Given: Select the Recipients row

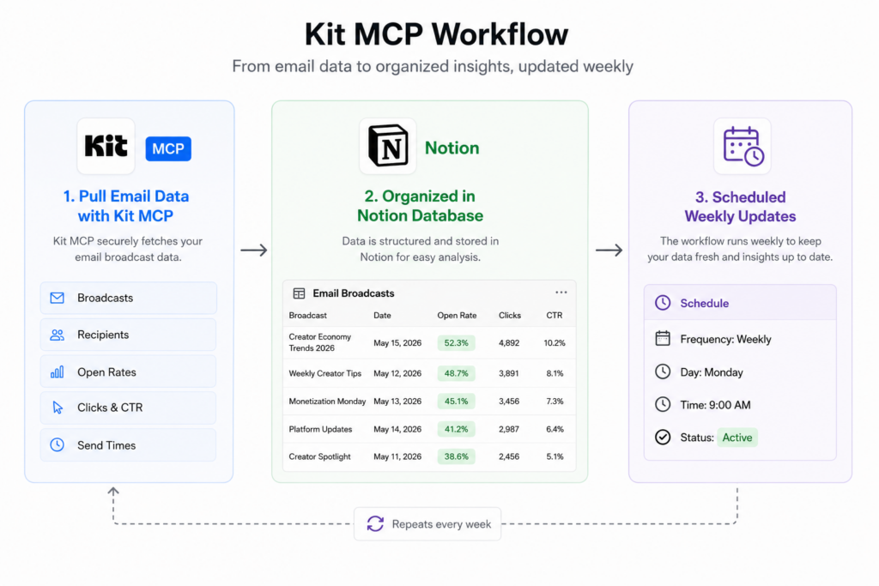Looking at the screenshot, I should pyautogui.click(x=129, y=335).
